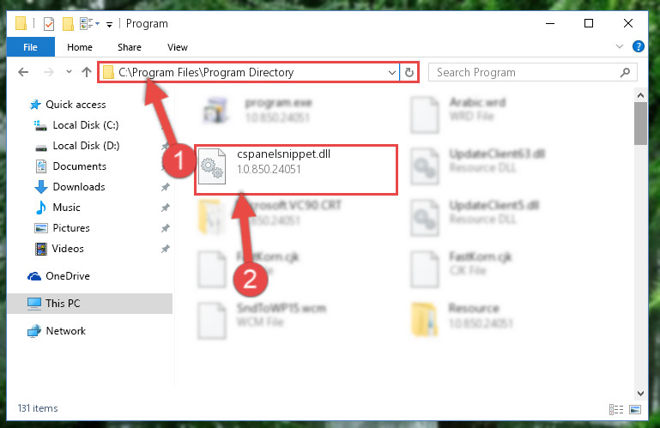Select the cspanelsnippet.dll file
The width and height of the screenshot is (660, 428).
pos(296,170)
